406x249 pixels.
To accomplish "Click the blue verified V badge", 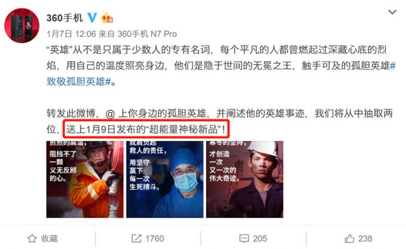I will coord(92,17).
